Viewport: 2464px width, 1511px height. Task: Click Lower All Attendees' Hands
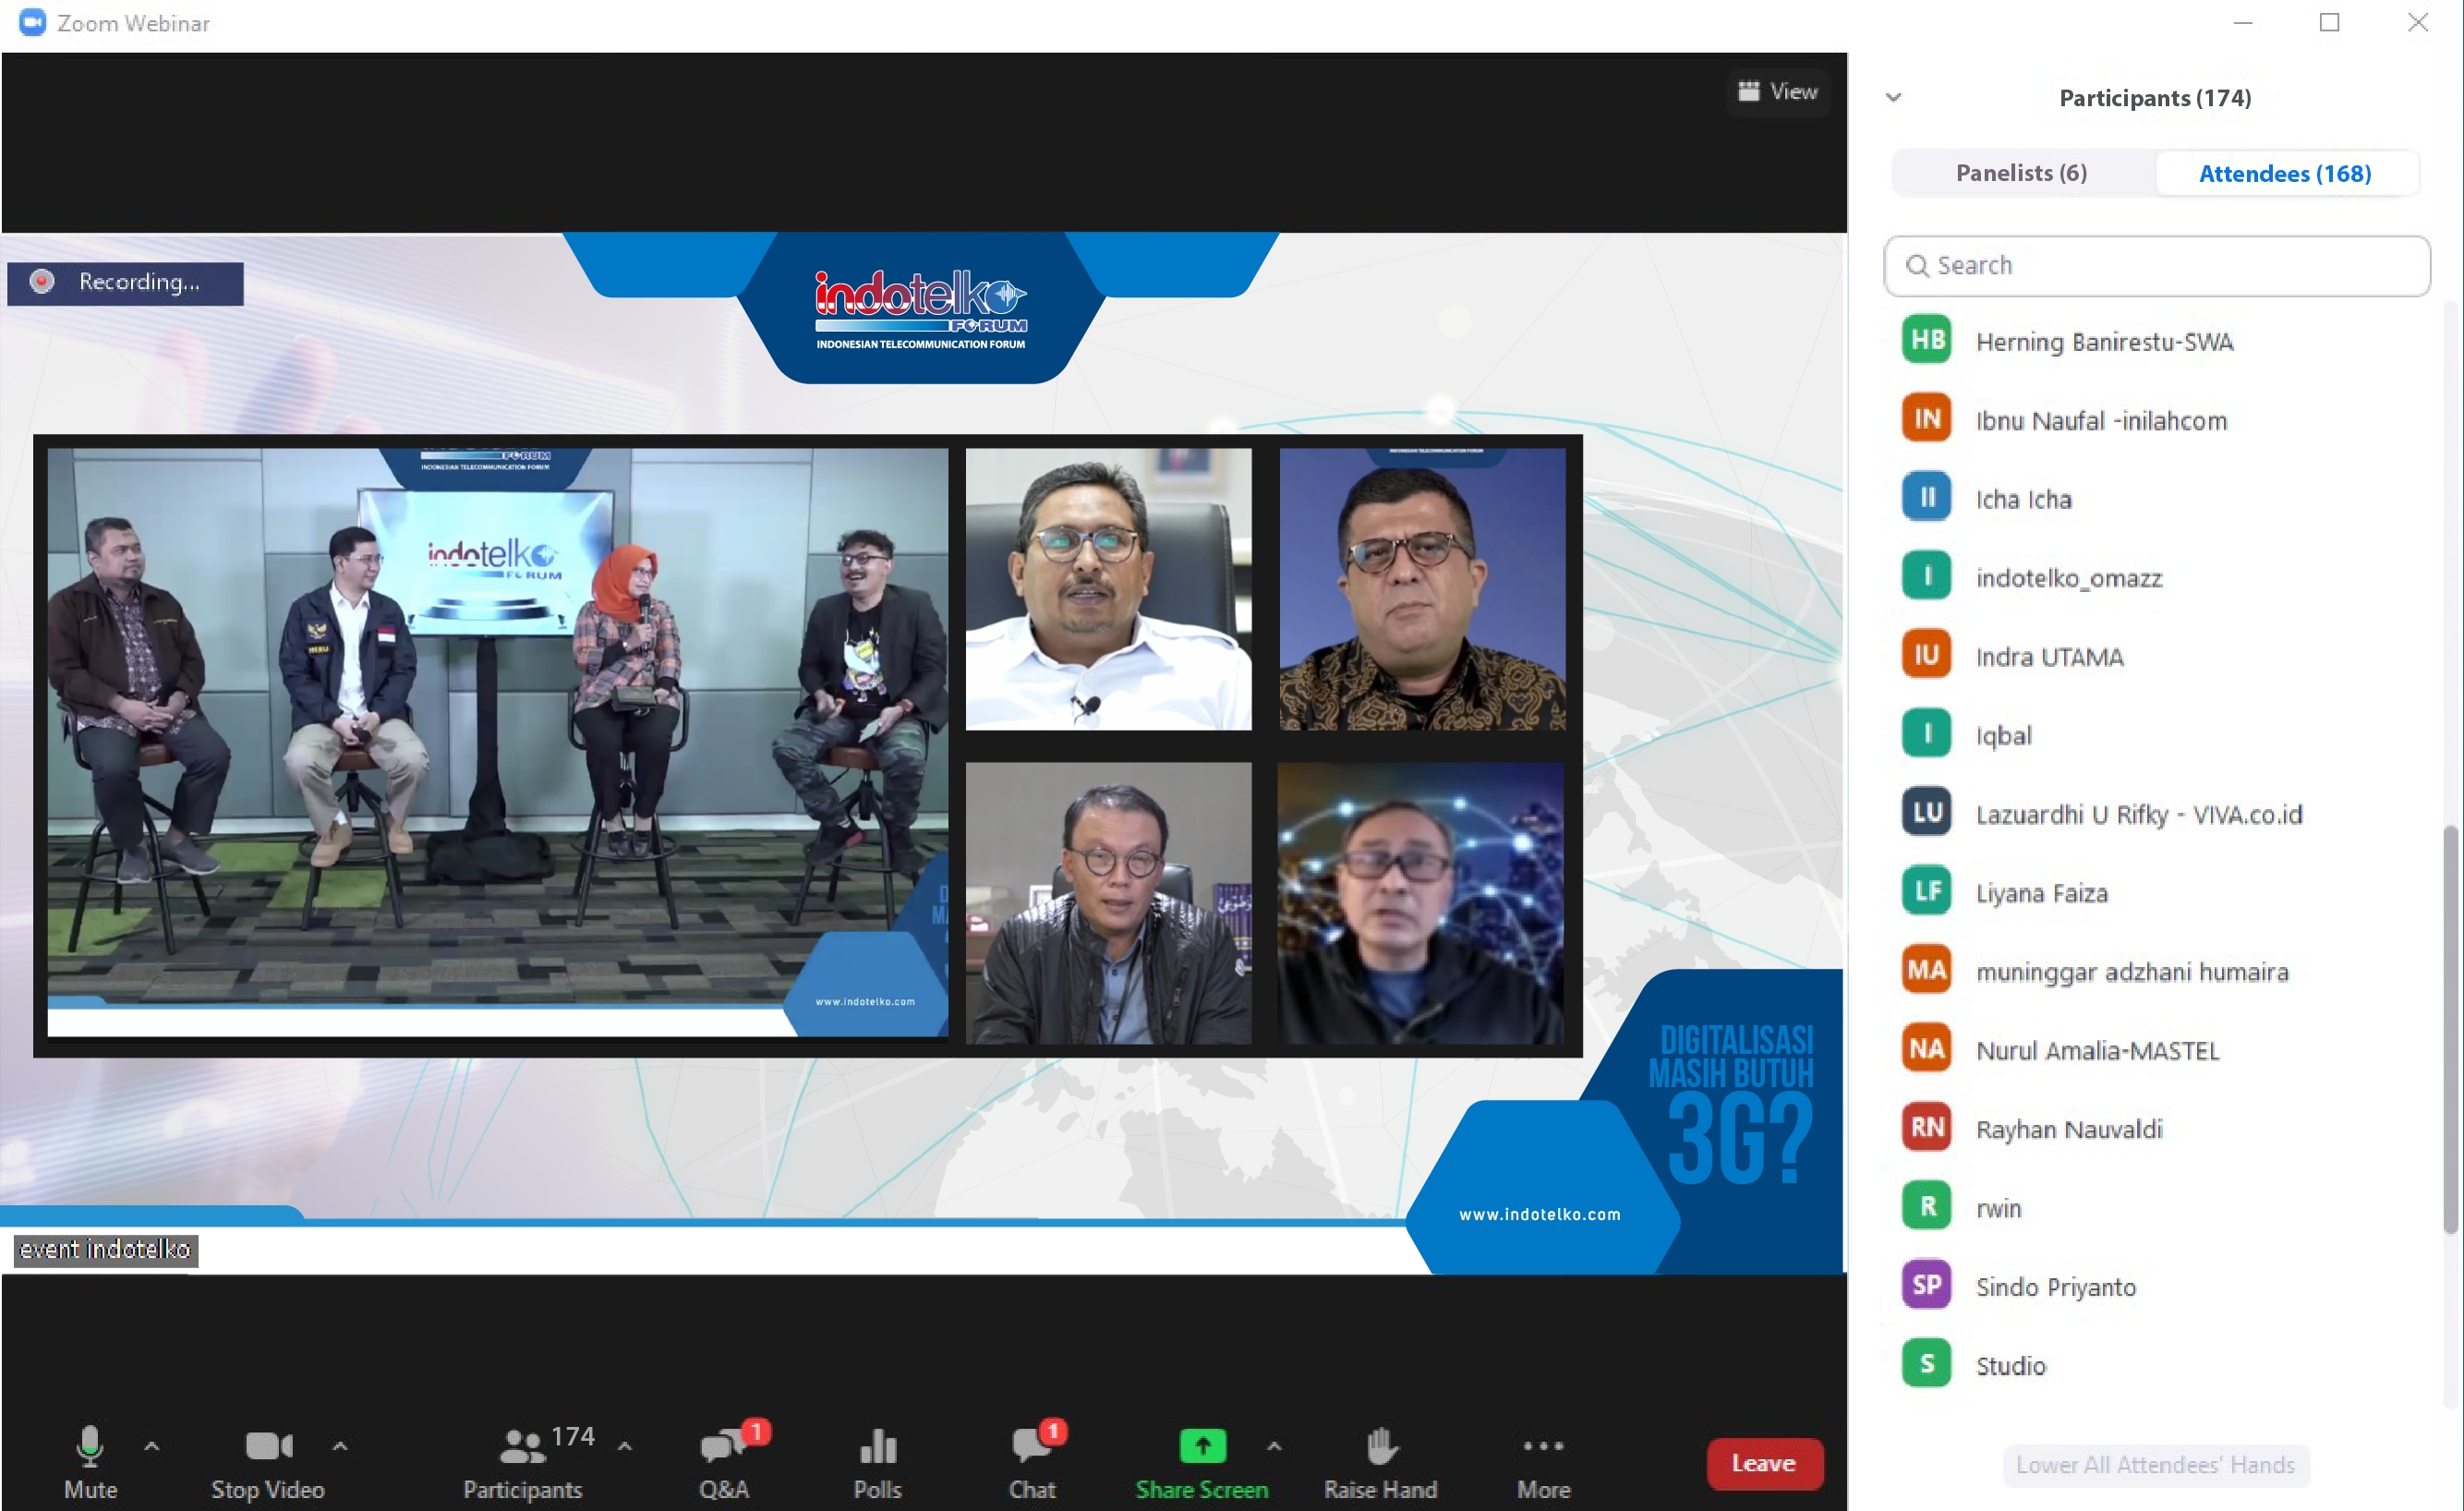coord(2156,1465)
